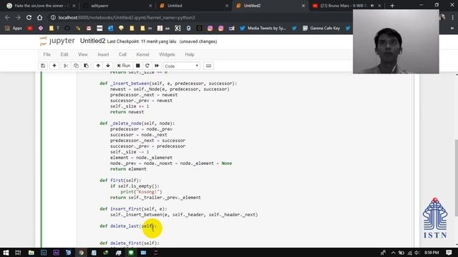Screen dimensions: 458x257
Task: Place cursor in 'def delete_last(self):' line
Action: coord(128,226)
